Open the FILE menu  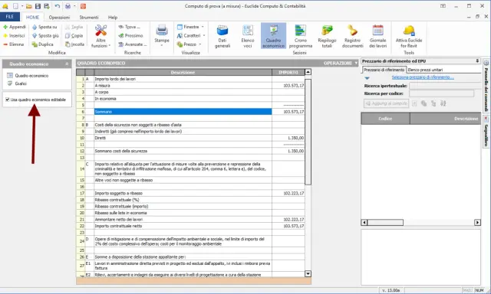10,17
